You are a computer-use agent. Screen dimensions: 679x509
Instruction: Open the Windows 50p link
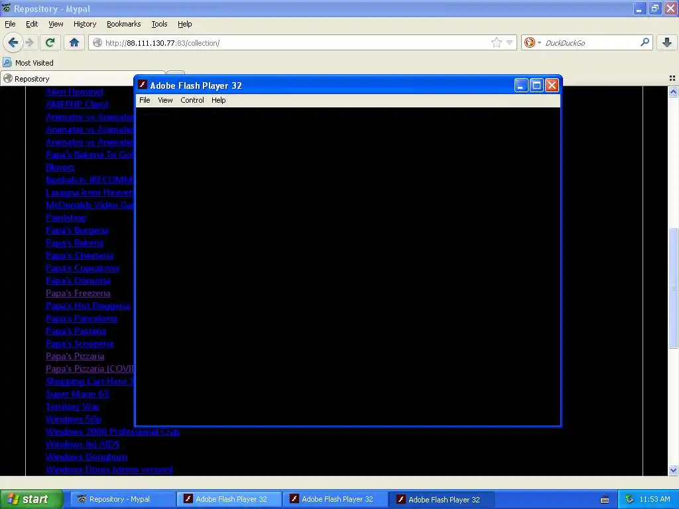74,419
